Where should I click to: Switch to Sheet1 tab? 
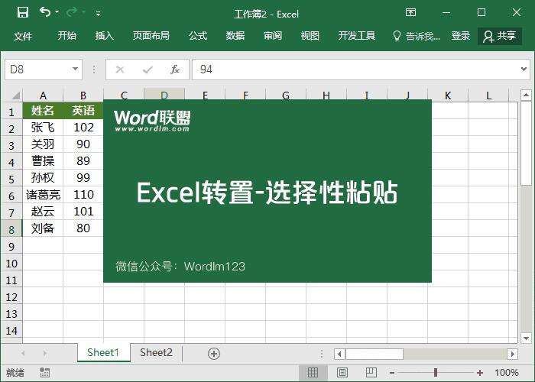click(103, 352)
